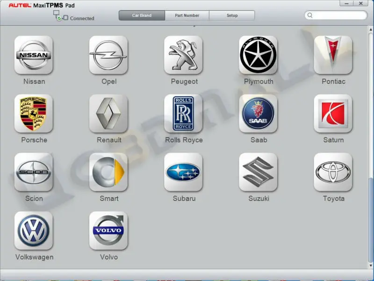Click the Renault text label
Viewport: 374px width, 281px height.
click(109, 140)
